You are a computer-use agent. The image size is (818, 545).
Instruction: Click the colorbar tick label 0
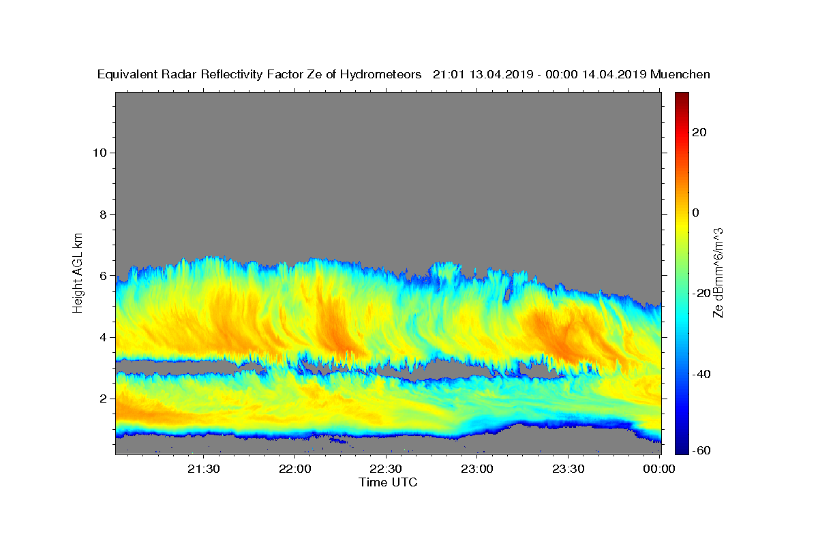[x=696, y=213]
